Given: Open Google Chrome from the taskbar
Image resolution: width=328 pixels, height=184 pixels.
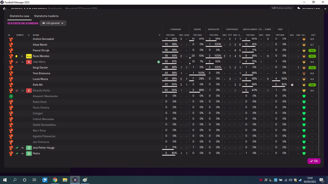Looking at the screenshot, I should point(55,180).
